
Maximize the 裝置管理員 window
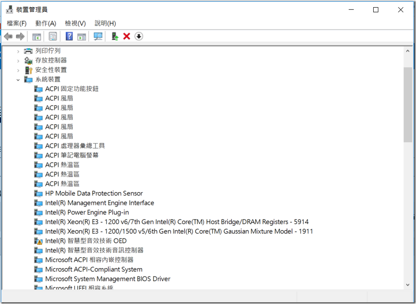point(376,10)
